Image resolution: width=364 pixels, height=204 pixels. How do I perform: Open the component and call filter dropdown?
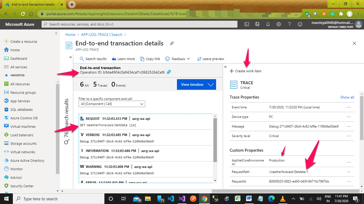pyautogui.click(x=112, y=104)
